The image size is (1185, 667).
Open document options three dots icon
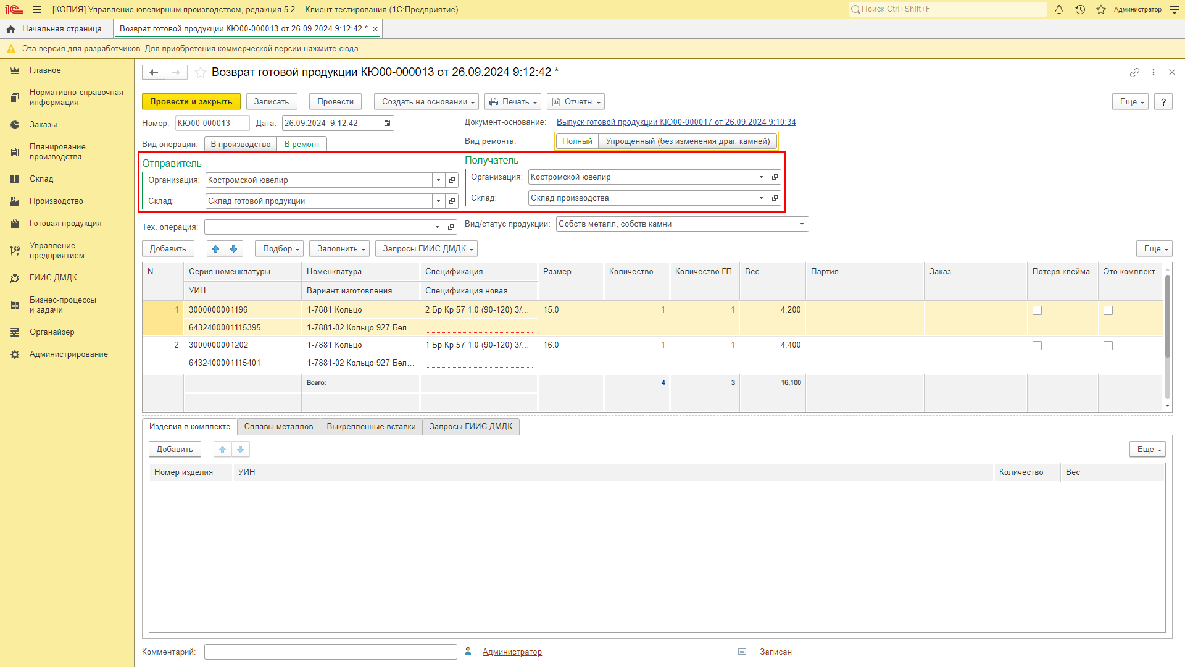pos(1154,72)
